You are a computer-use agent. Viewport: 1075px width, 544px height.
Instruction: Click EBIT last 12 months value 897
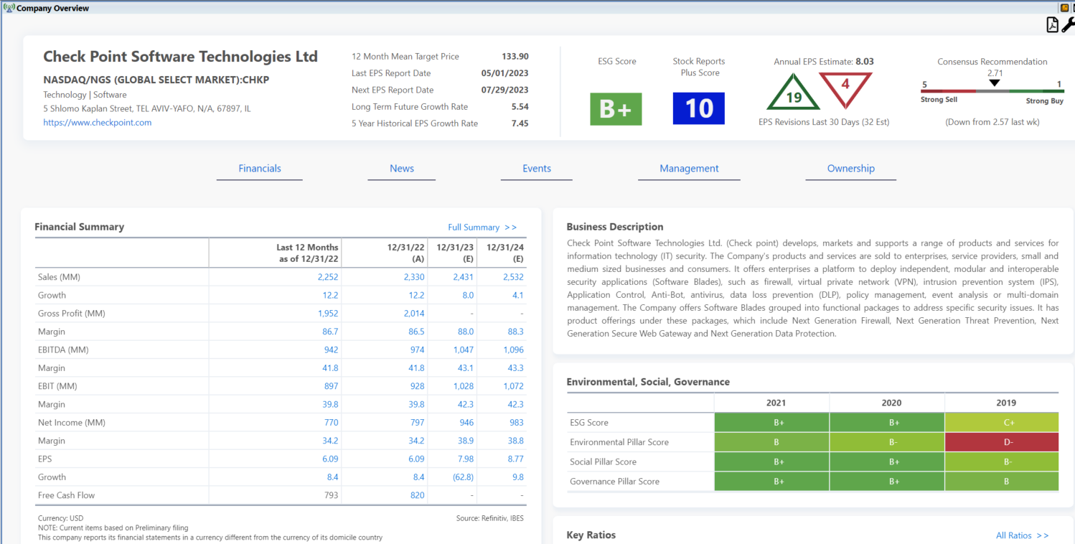tap(331, 386)
